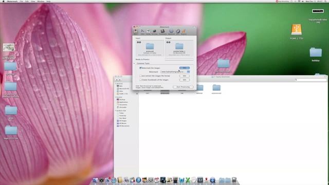This screenshot has width=329, height=185.
Task: Open Safari from the Dock
Action: click(114, 180)
